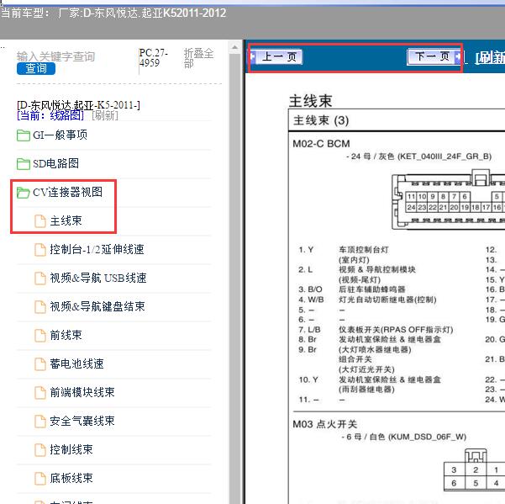Collapse all with 折叠全部
Image resolution: width=505 pixels, height=504 pixels.
199,58
